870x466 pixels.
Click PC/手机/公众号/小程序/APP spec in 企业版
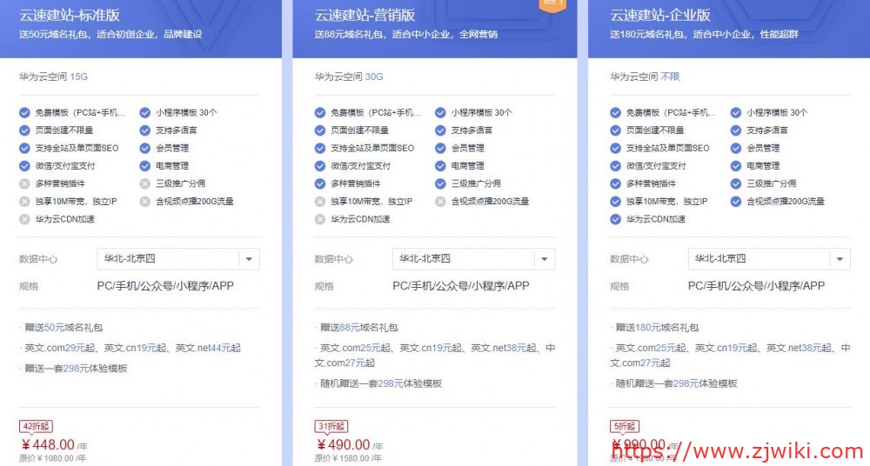point(756,286)
